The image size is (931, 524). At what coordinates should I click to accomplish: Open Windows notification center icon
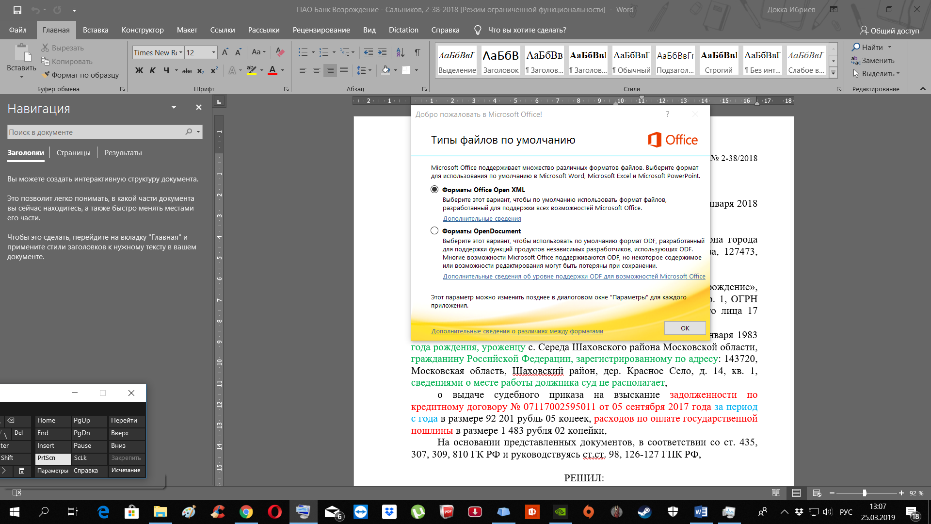(912, 512)
